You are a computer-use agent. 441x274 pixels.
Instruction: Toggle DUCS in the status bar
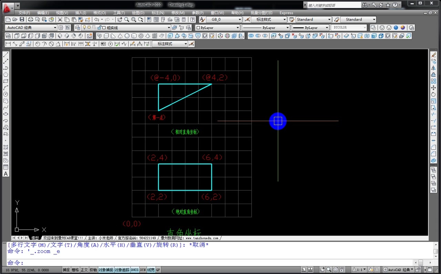click(135, 270)
